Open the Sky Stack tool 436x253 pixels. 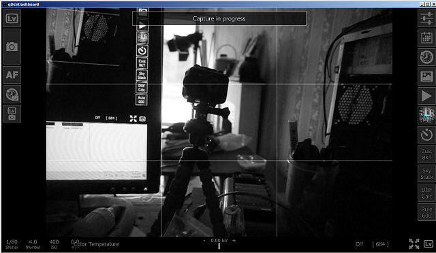426,173
